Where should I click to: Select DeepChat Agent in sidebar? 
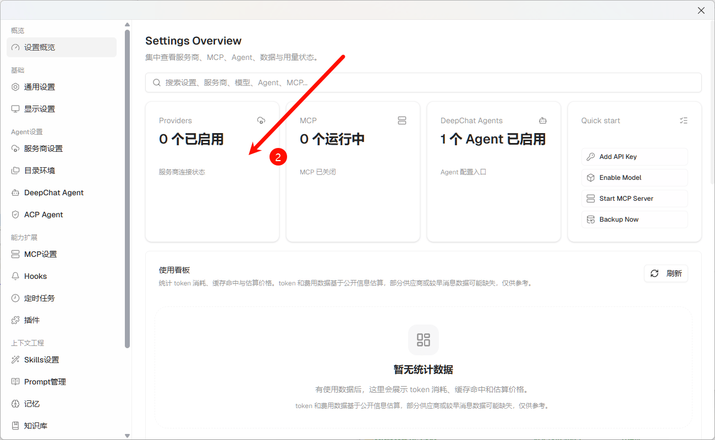point(62,193)
